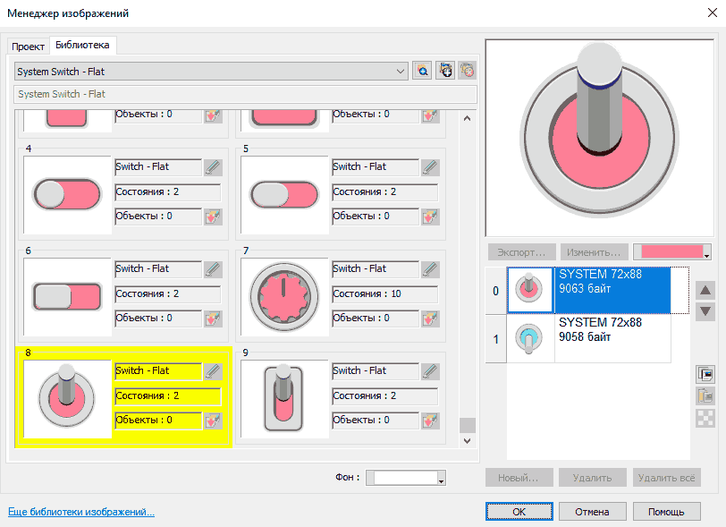Click the library list scroll down arrow
The height and width of the screenshot is (527, 726).
(468, 441)
